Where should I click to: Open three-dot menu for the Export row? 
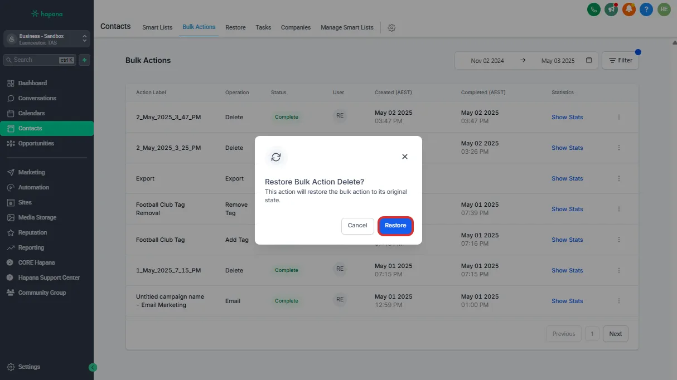(618, 178)
